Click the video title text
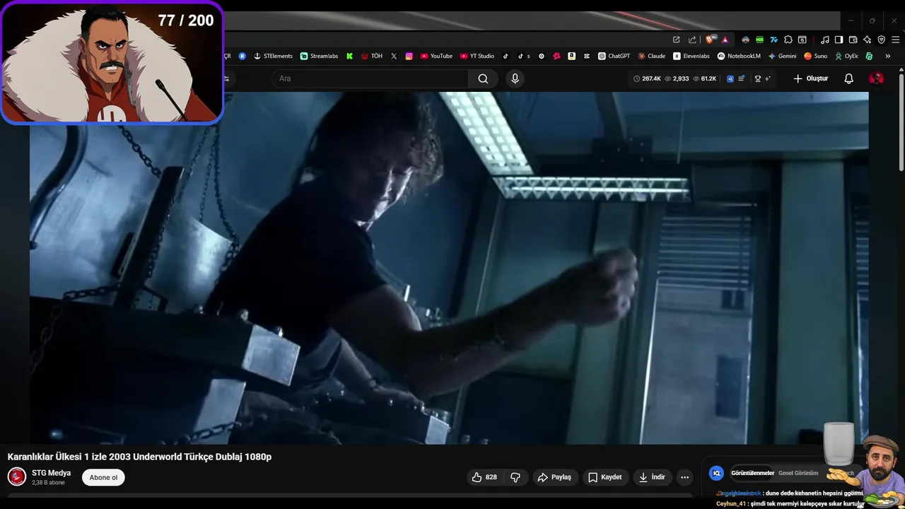Image resolution: width=905 pixels, height=509 pixels. coord(139,457)
